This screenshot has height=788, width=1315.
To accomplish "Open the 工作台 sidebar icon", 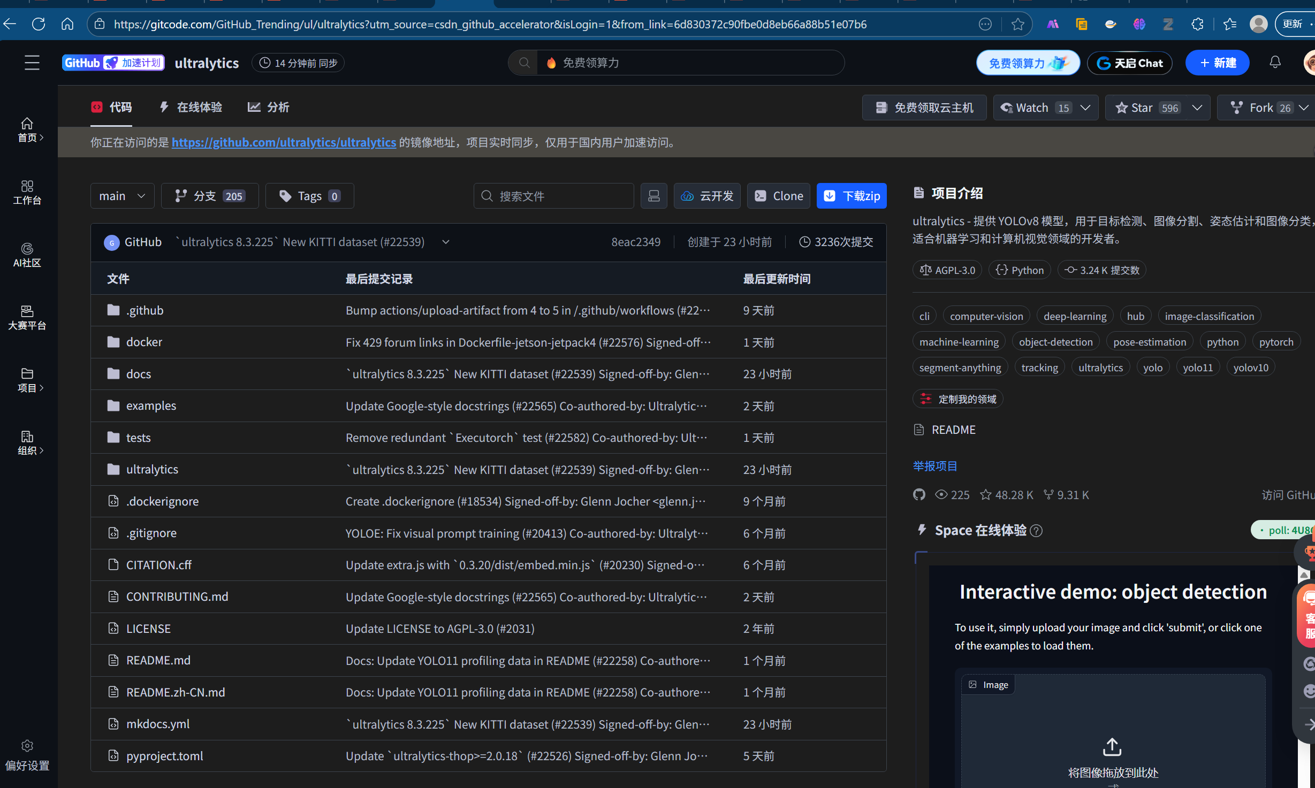I will 27,192.
